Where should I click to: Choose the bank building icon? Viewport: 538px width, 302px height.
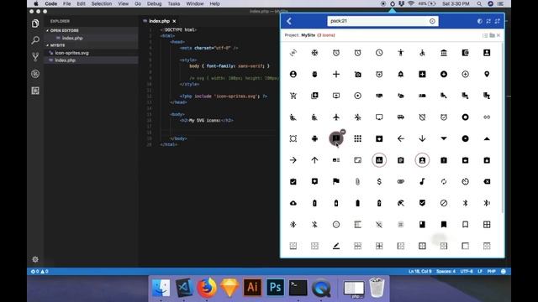pos(444,53)
